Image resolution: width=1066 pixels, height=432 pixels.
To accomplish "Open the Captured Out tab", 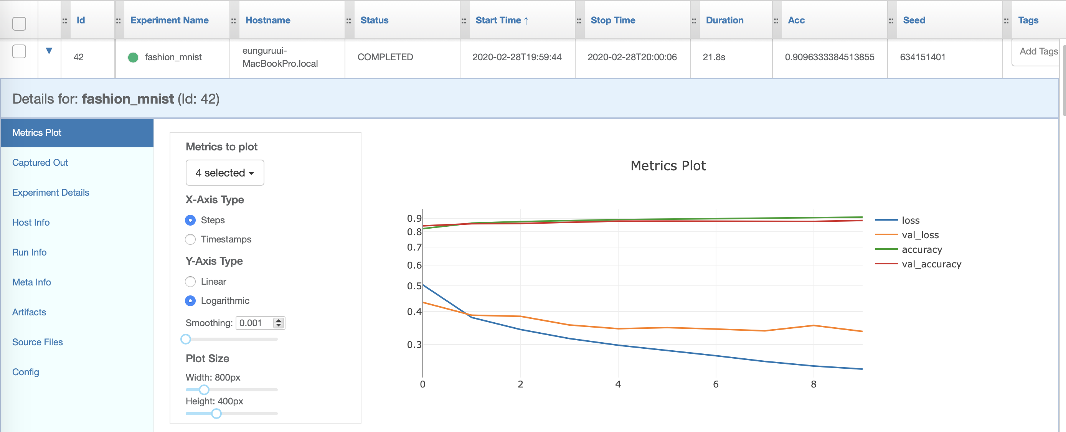I will tap(40, 163).
